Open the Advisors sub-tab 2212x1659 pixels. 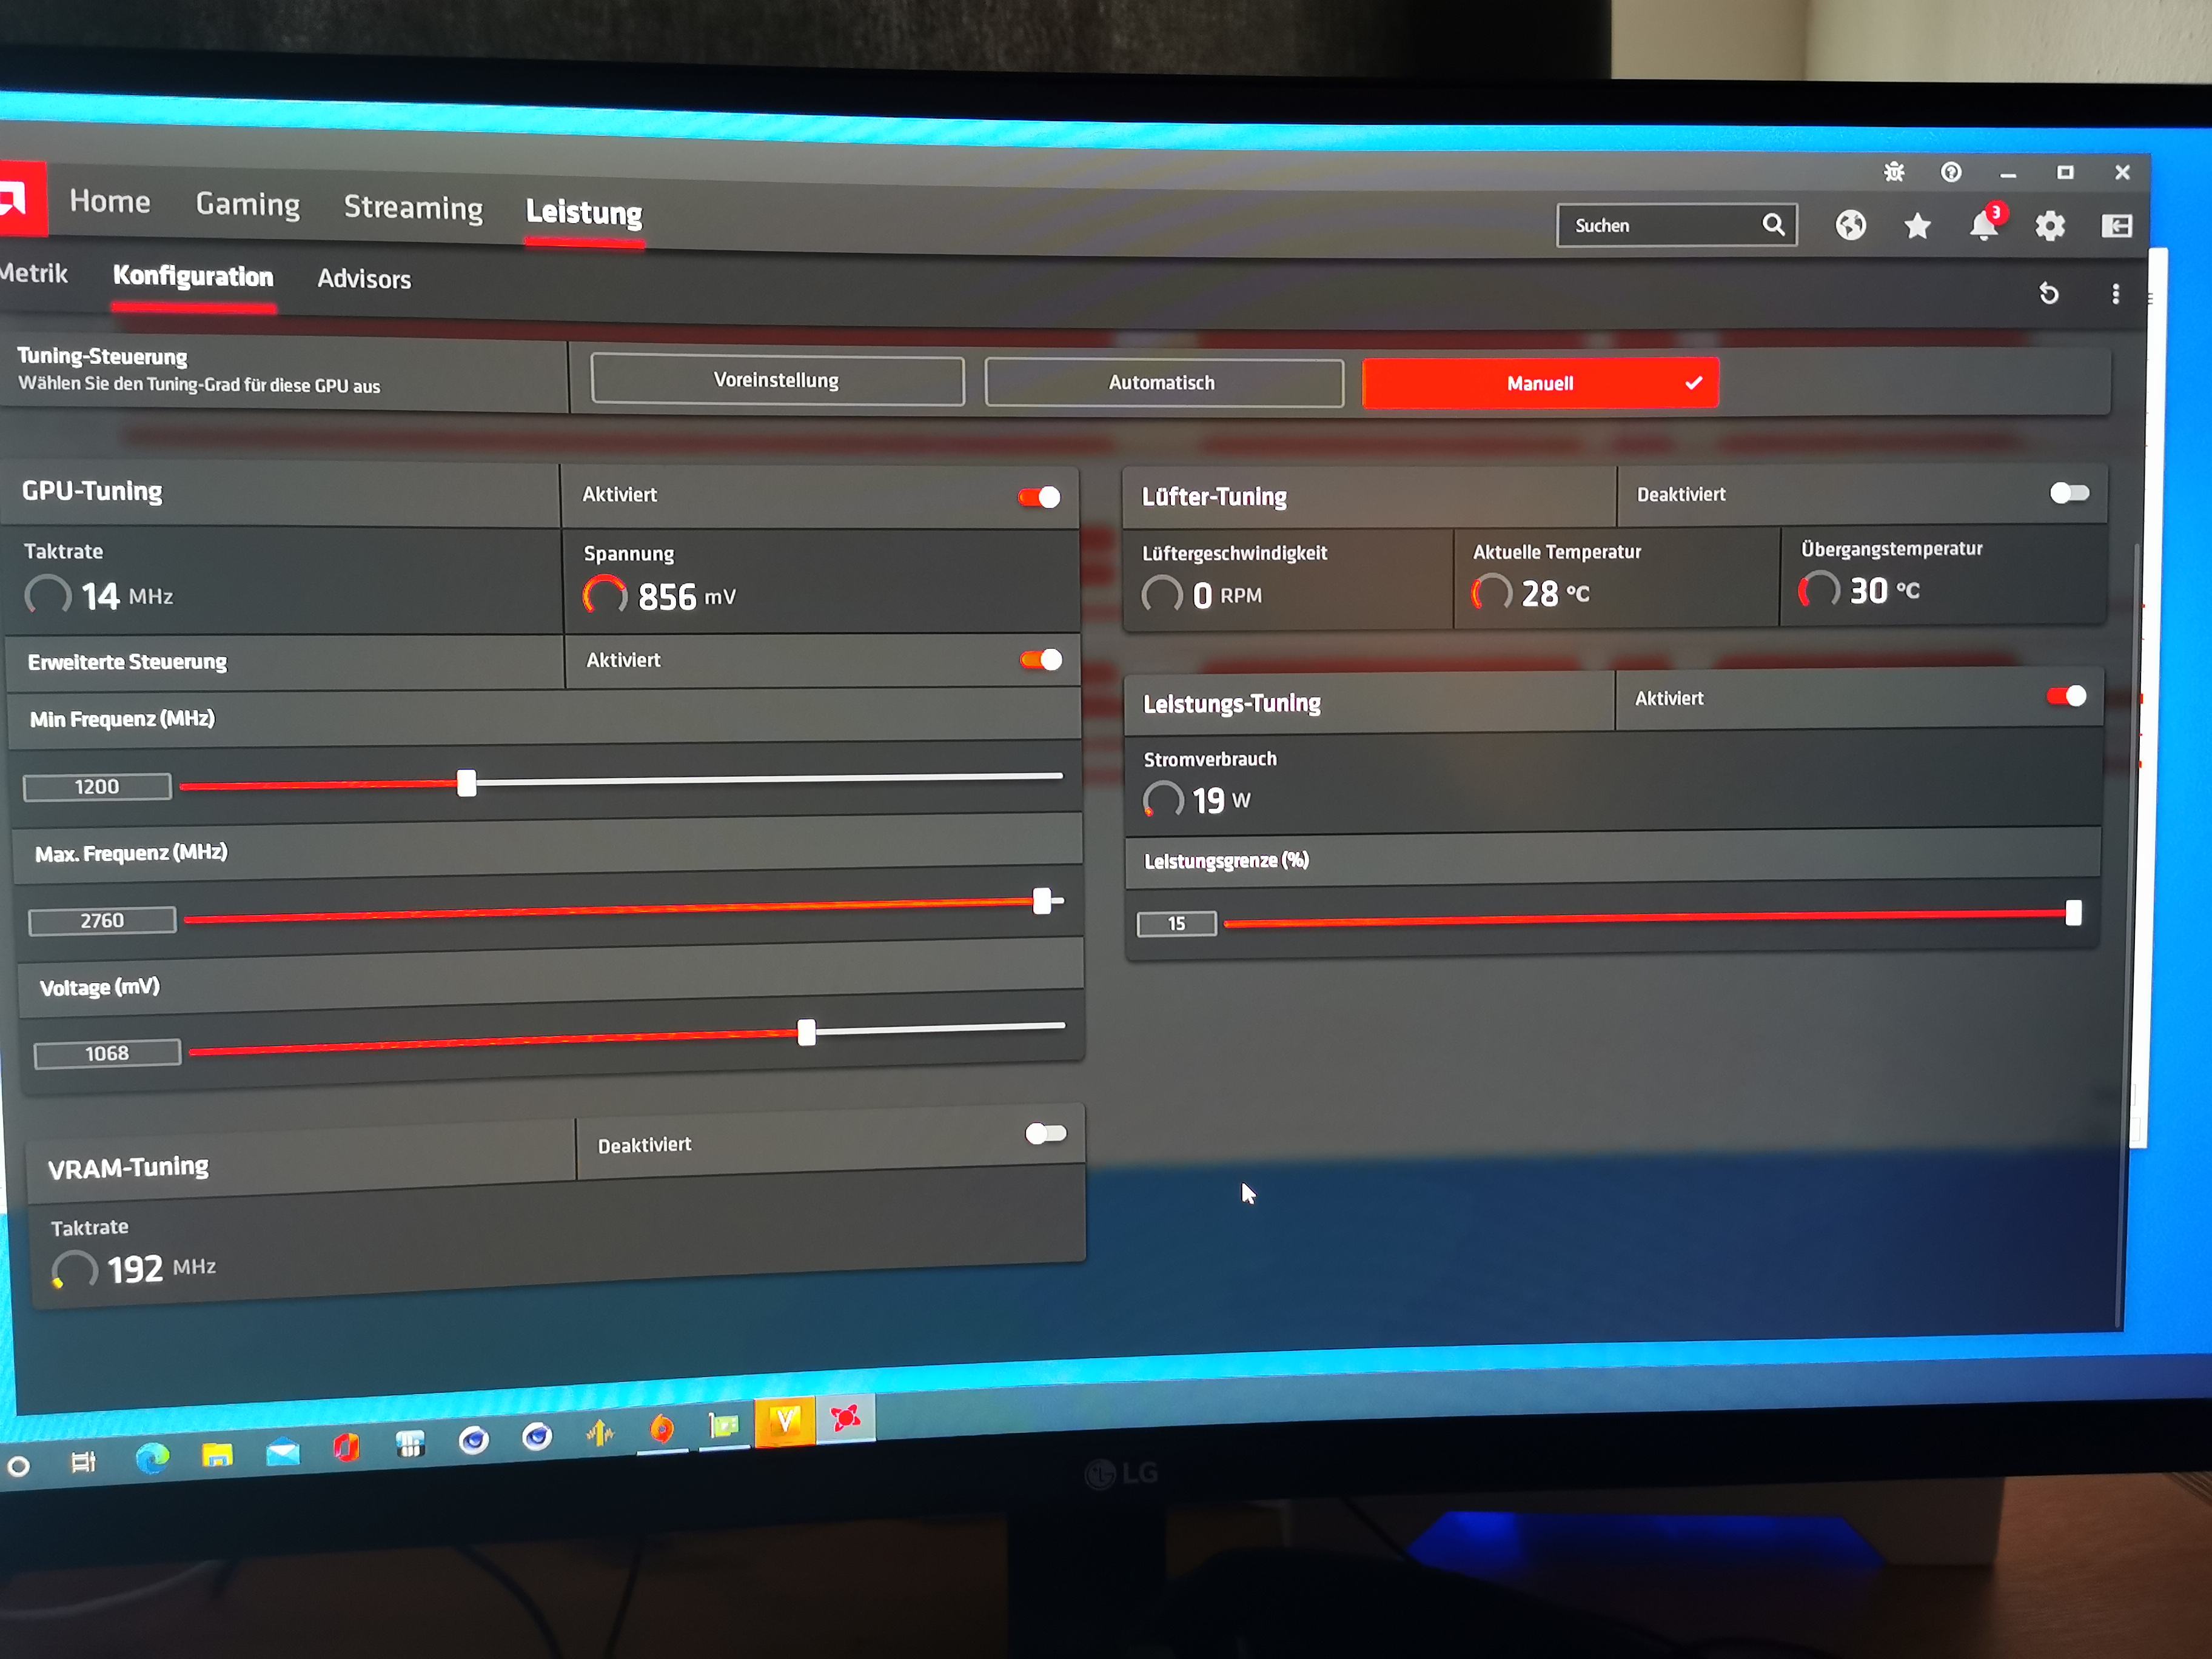pyautogui.click(x=364, y=279)
